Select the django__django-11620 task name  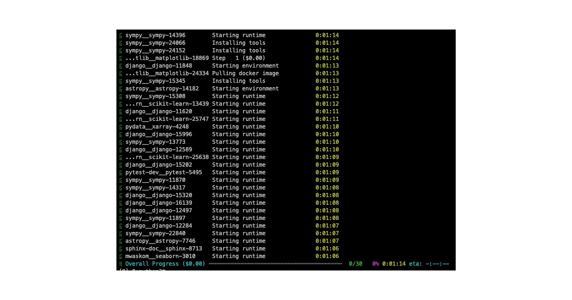(x=159, y=111)
